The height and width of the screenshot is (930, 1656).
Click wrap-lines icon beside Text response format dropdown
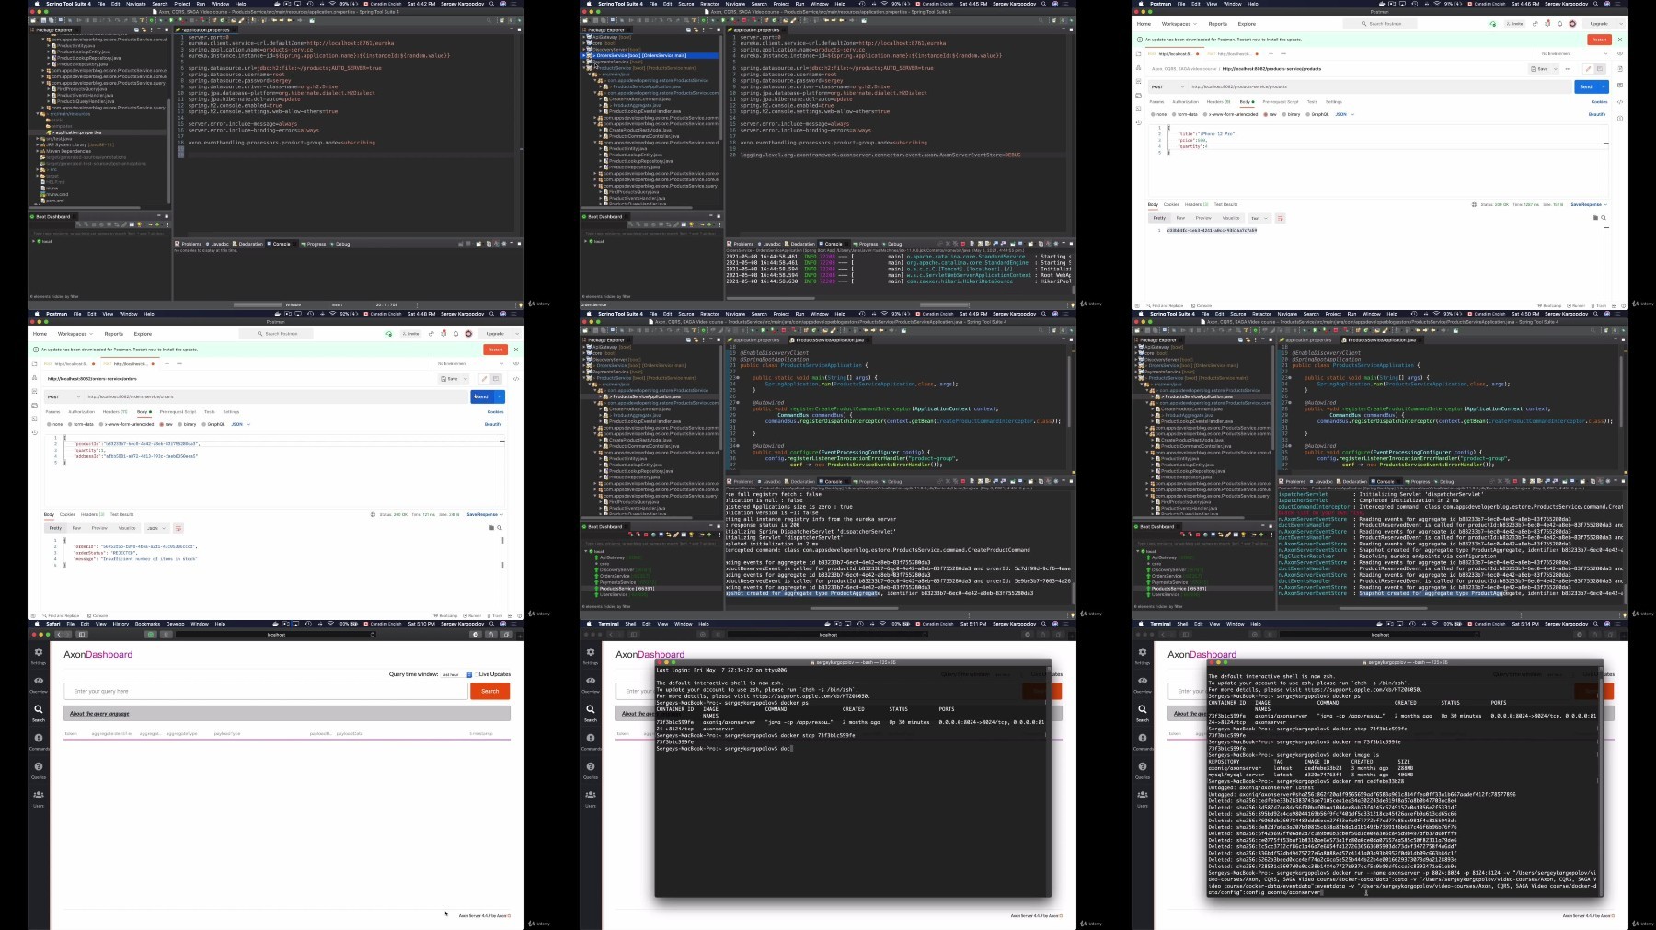[x=1280, y=218]
